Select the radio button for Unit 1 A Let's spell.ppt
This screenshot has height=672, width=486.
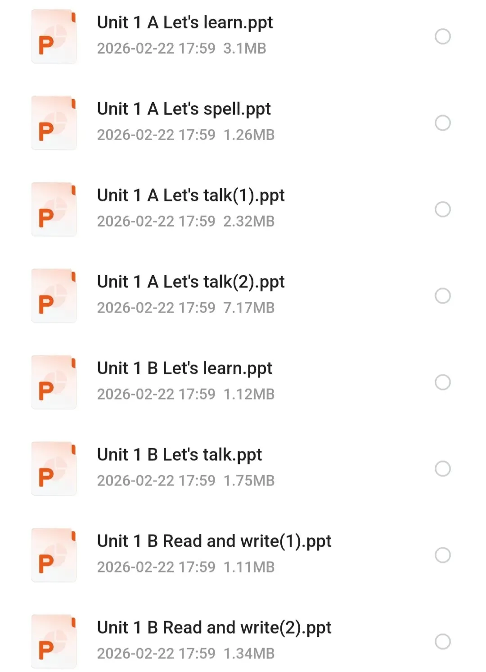tap(443, 123)
